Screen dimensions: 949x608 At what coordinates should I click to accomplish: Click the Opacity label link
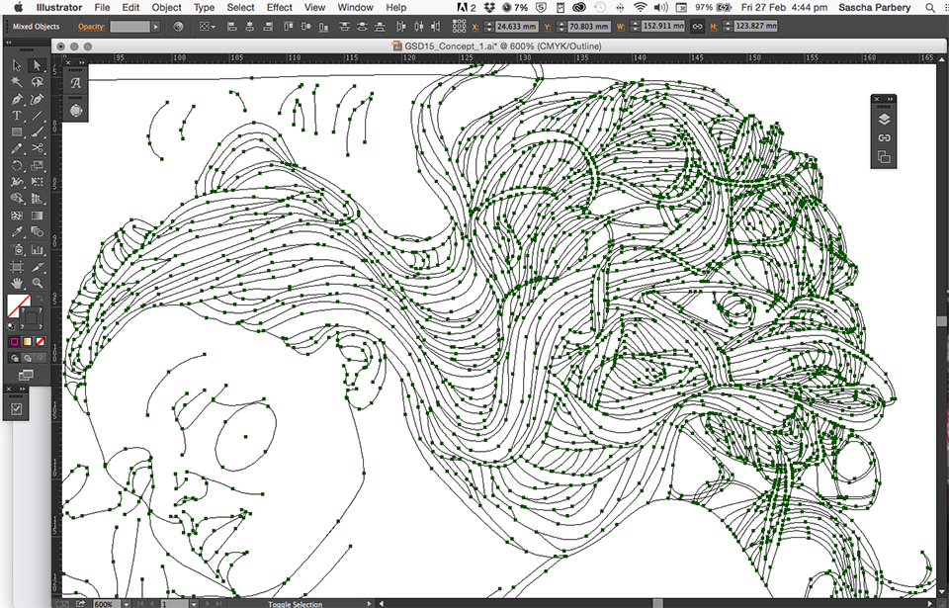click(91, 27)
